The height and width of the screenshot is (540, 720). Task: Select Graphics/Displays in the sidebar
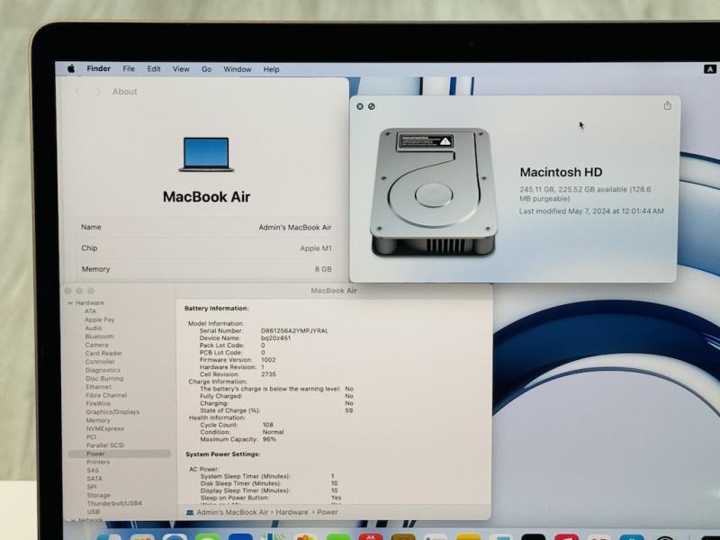click(x=112, y=412)
